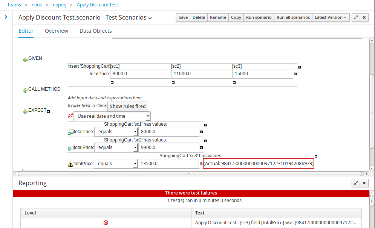Click warning triangle icon for sc3 totalPrice
This screenshot has height=228, width=375.
pyautogui.click(x=70, y=164)
